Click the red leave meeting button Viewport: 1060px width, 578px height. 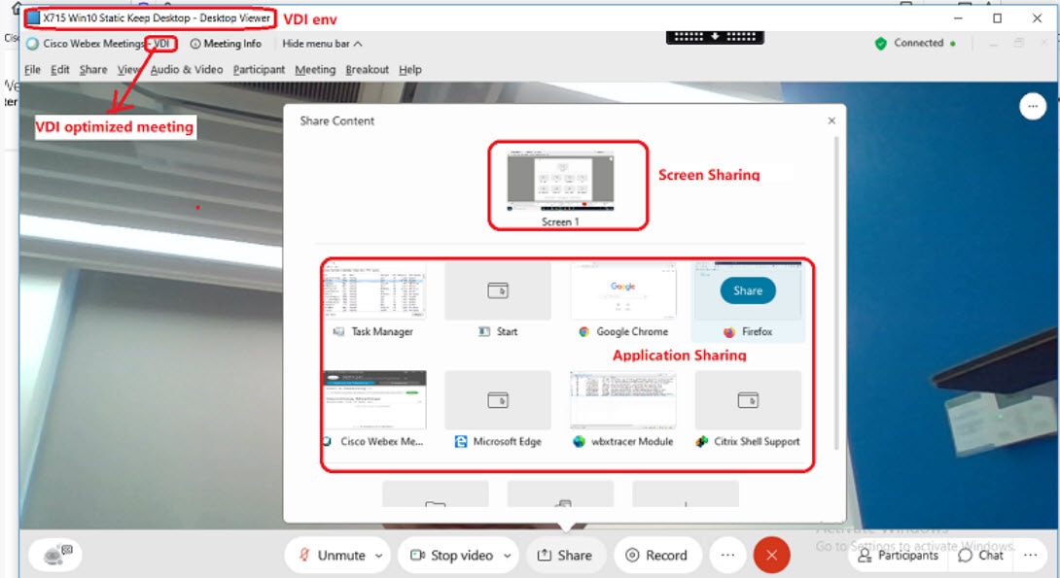coord(771,555)
